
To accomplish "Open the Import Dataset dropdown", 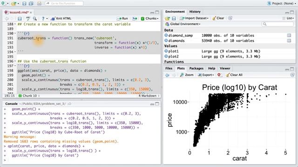I will point(194,18).
